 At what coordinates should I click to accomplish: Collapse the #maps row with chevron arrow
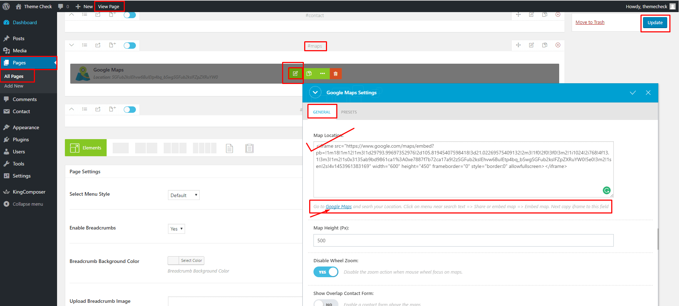72,45
